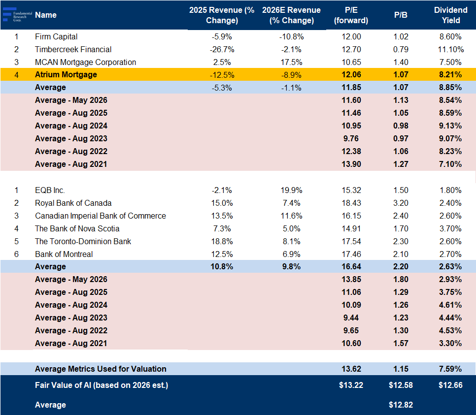476x415 pixels.
Task: Select Timbercreek's 11.10% dividend yield
Action: 450,49
